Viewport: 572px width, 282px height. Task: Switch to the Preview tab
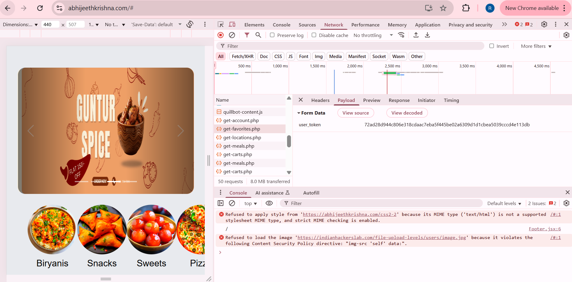pyautogui.click(x=371, y=100)
